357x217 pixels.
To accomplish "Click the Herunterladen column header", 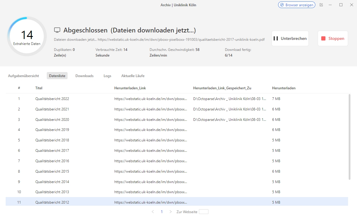I will (284, 88).
